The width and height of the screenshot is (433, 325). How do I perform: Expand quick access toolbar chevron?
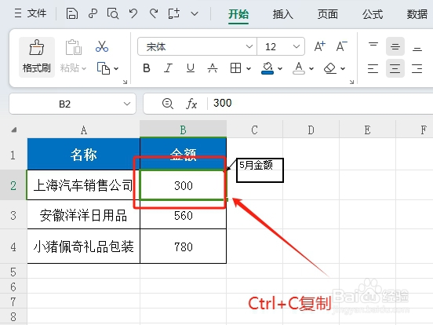coord(195,14)
